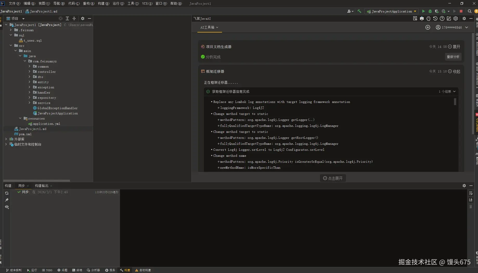Open Project panel gear options
Screen dimensions: 478x273
(x=83, y=18)
